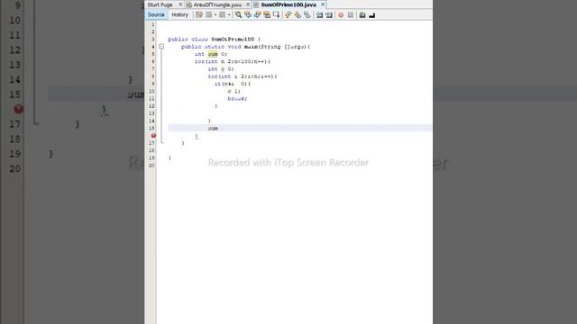Click the outer for loop on line 6

[233, 61]
